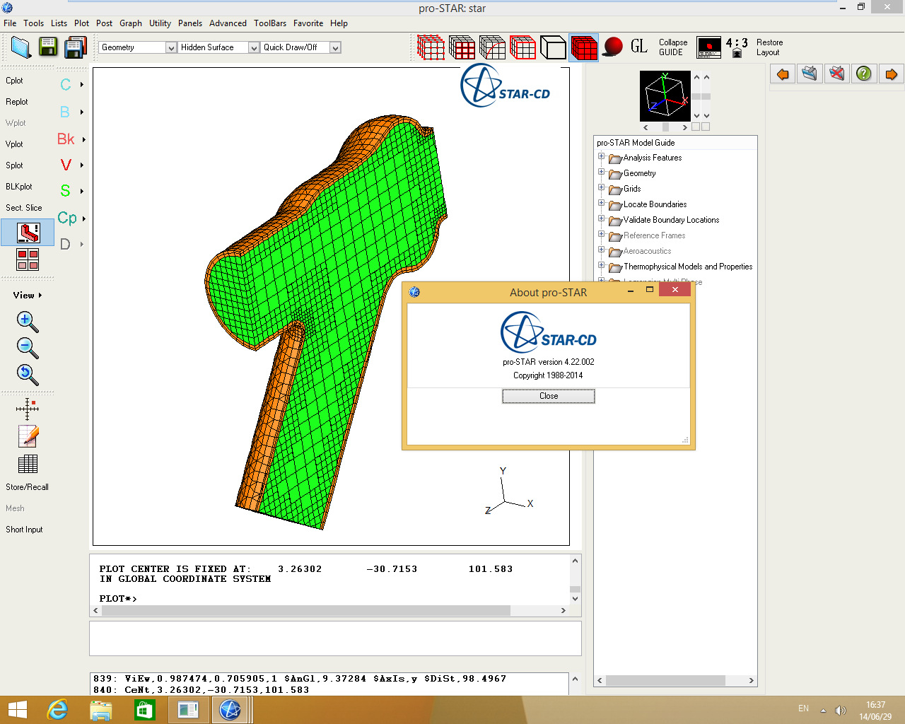Open the Favorite menu
Image resolution: width=905 pixels, height=724 pixels.
point(308,23)
